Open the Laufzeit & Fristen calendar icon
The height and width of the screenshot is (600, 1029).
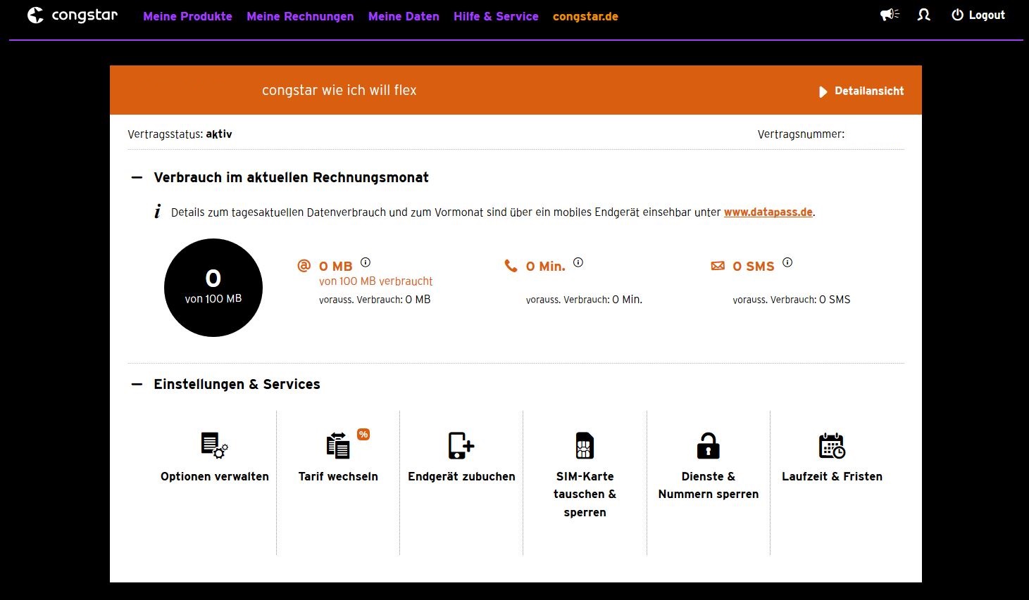pyautogui.click(x=832, y=445)
